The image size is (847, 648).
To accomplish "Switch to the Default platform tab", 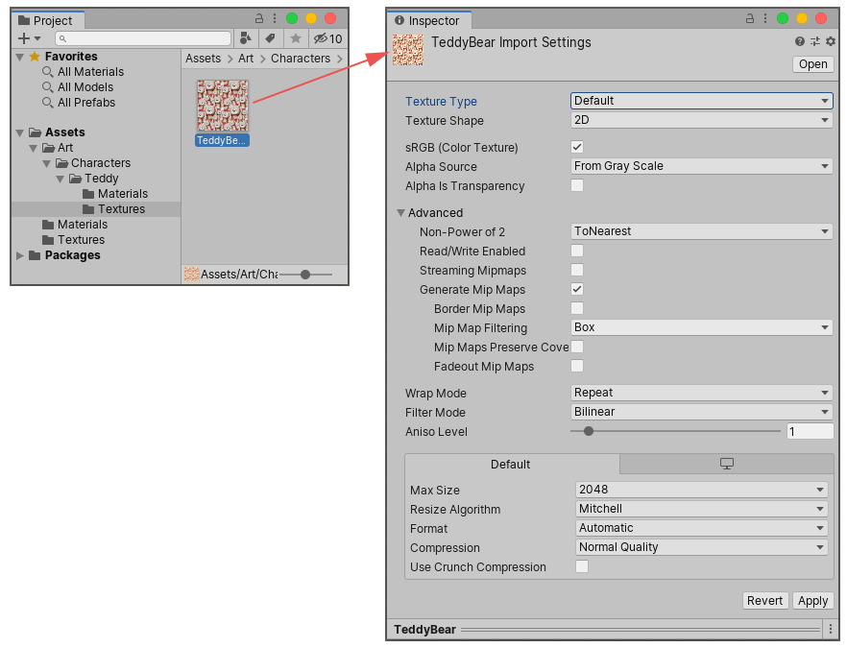I will tap(511, 464).
